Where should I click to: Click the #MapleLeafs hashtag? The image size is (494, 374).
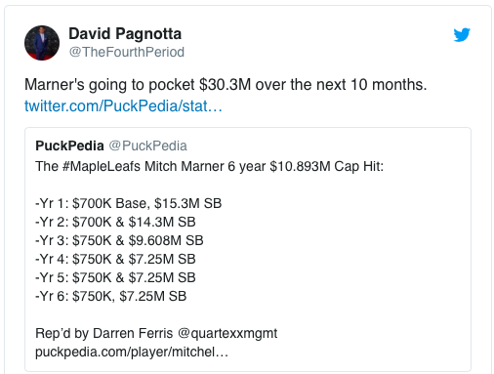tap(102, 166)
